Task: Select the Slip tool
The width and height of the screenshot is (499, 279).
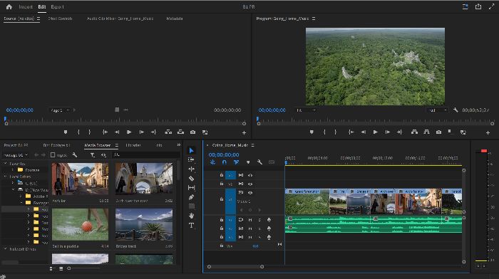Action: pos(191,188)
